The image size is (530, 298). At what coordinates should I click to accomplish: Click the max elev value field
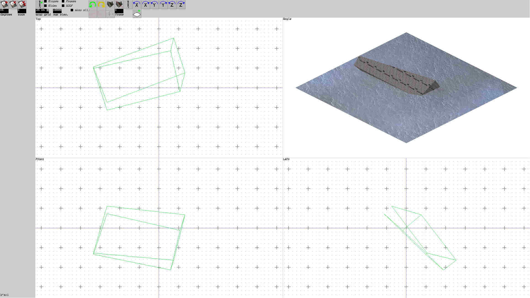coord(57,10)
